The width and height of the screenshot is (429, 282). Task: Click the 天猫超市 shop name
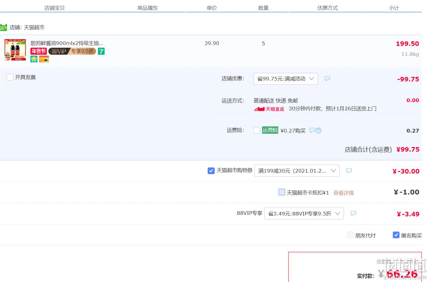[34, 28]
